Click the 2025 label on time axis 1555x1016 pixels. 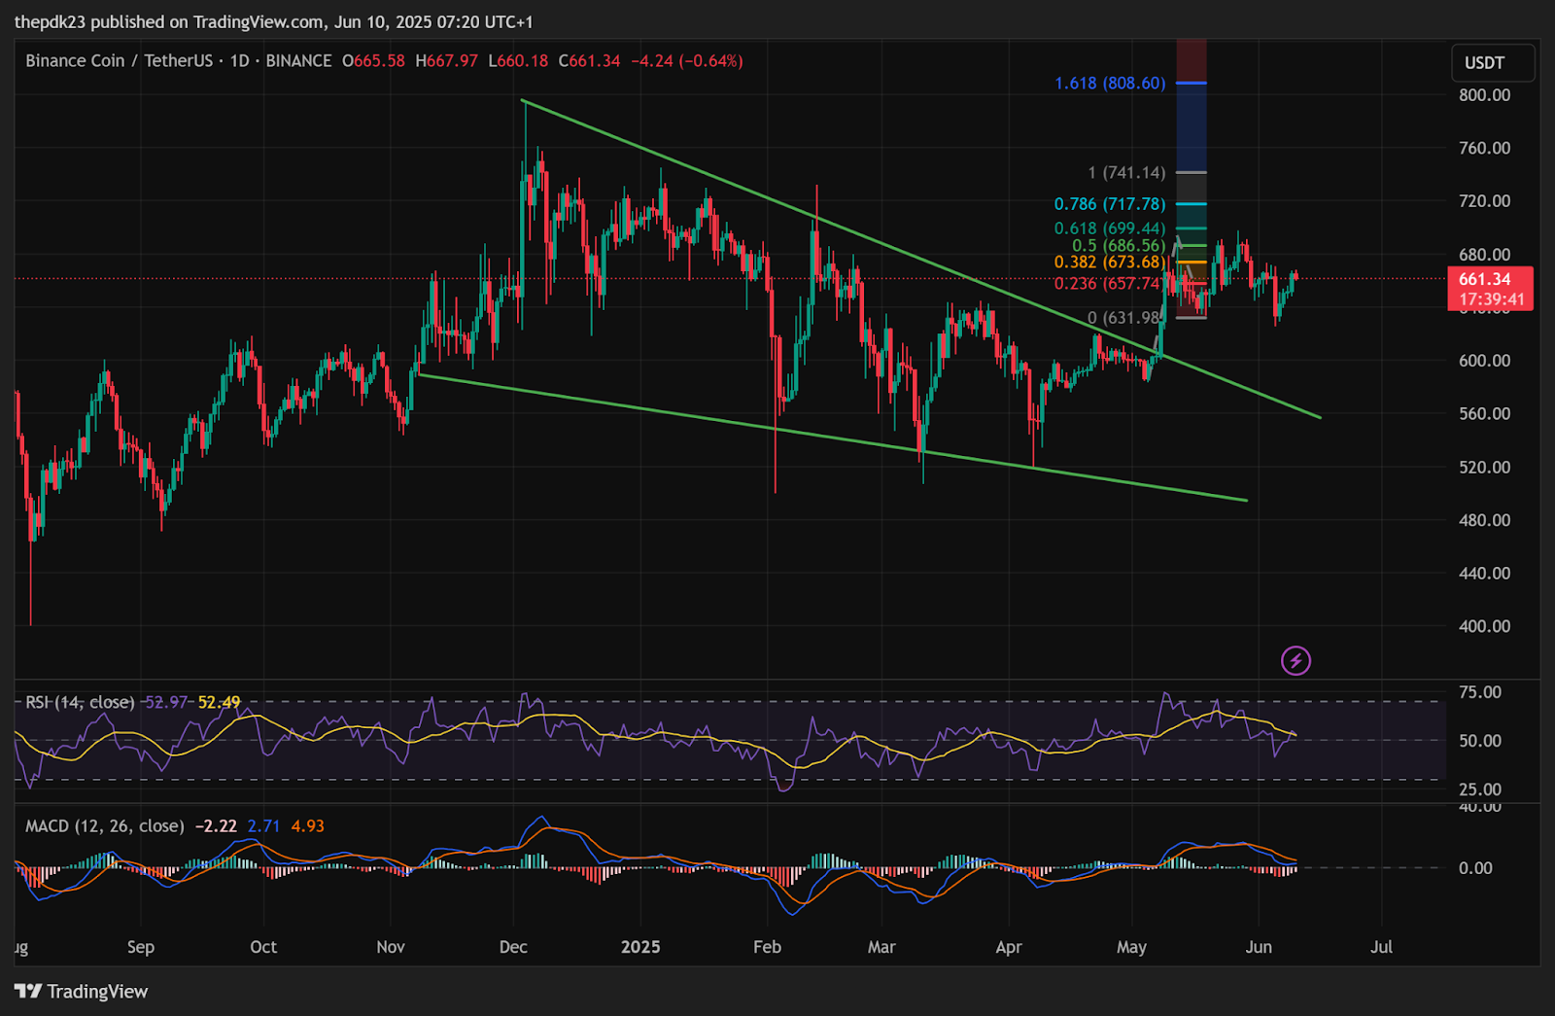[640, 947]
